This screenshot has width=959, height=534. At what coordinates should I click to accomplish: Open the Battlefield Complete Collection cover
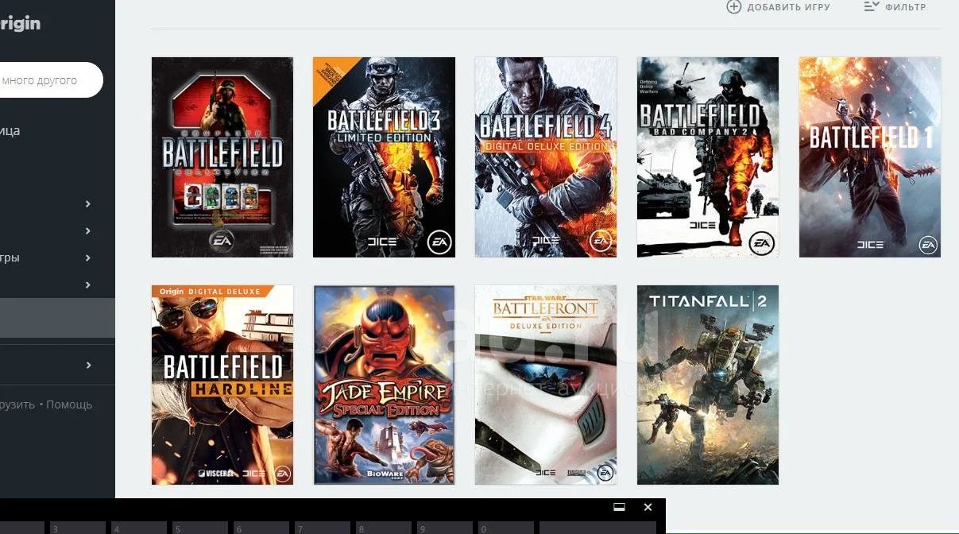click(222, 157)
